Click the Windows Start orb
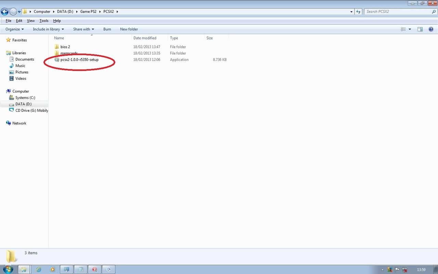Viewport: 438px width, 274px height. [8, 269]
